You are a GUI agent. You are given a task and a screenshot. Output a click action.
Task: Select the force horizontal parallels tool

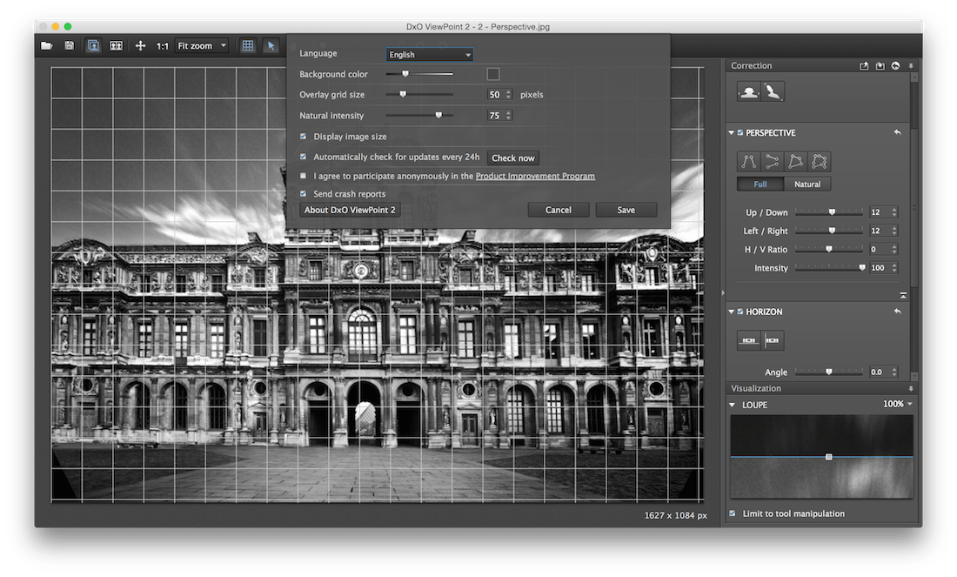click(x=772, y=162)
